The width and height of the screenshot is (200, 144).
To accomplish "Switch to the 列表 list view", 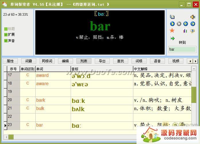I will (84, 61).
